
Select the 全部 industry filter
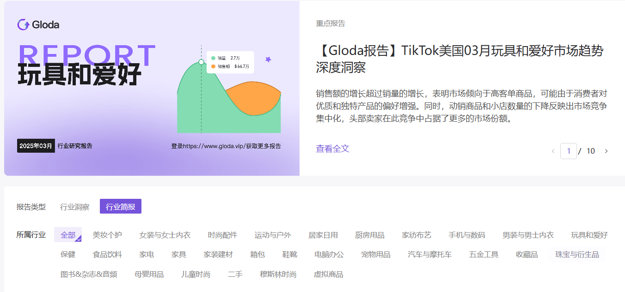click(68, 235)
